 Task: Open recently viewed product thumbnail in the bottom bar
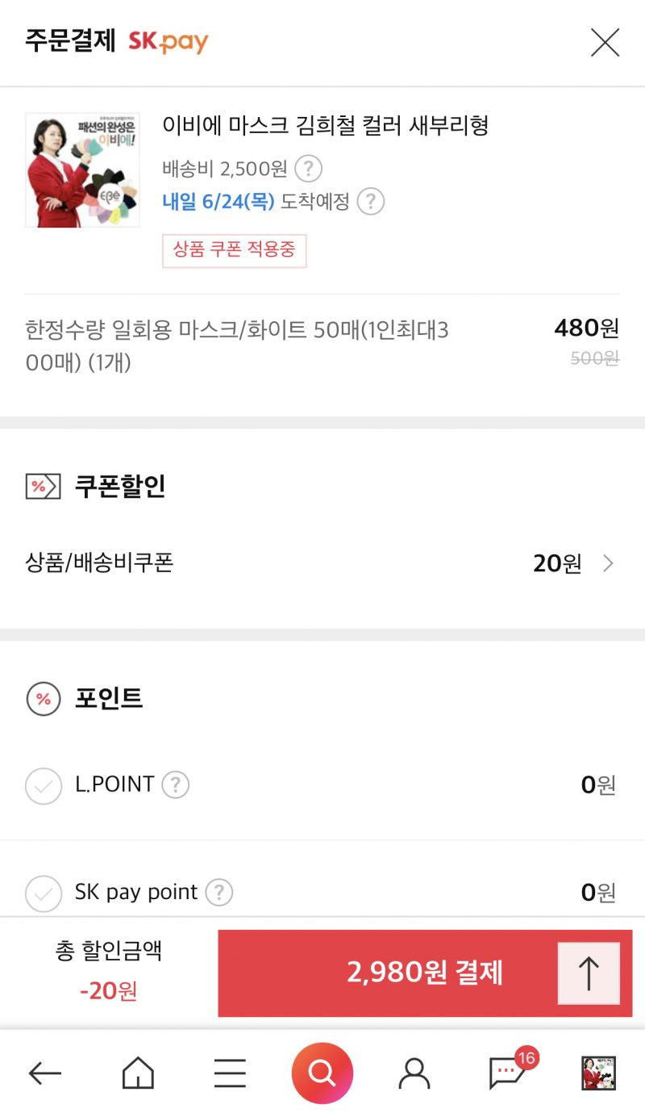click(x=599, y=1073)
